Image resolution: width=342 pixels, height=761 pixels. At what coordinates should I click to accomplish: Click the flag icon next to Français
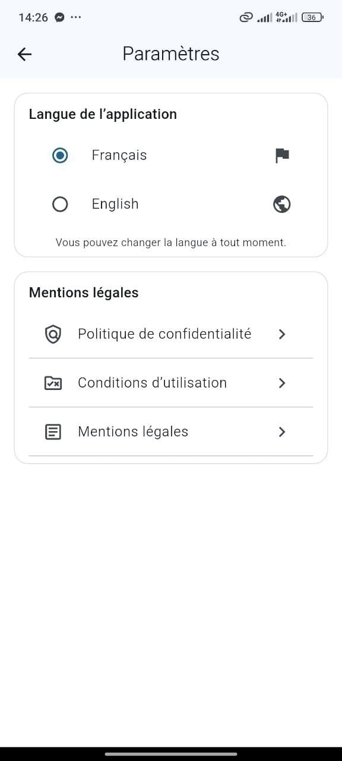point(281,155)
